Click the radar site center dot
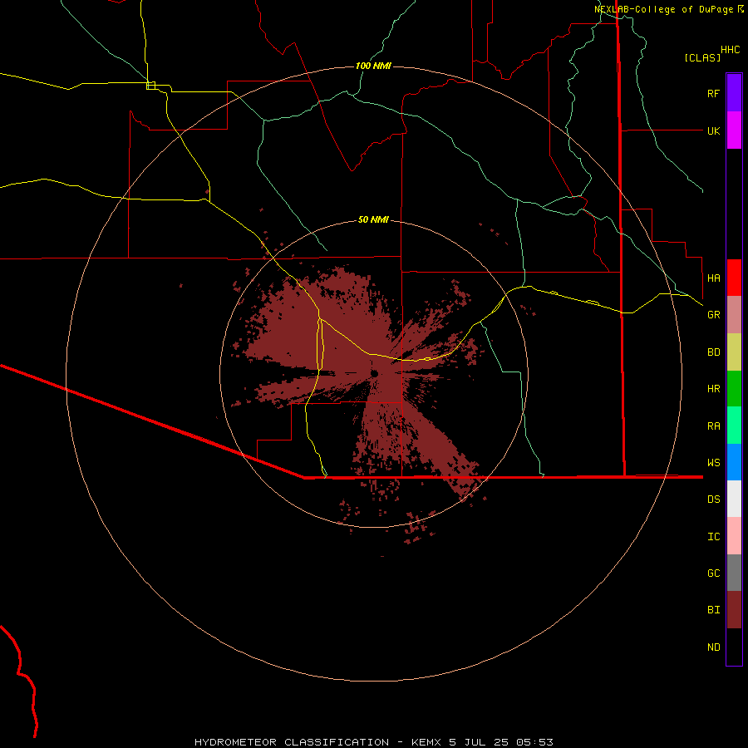This screenshot has height=748, width=748. [375, 373]
